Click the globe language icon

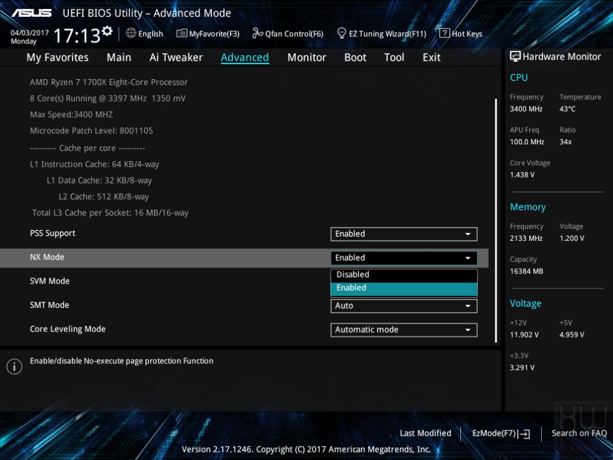point(131,33)
